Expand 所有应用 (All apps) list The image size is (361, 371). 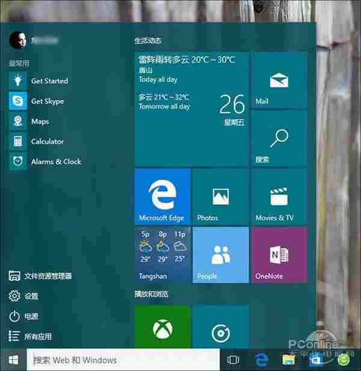coord(37,337)
